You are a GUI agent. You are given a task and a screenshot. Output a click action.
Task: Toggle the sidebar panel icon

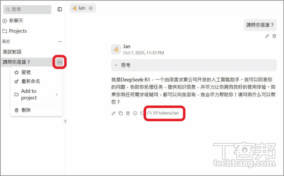pos(60,9)
